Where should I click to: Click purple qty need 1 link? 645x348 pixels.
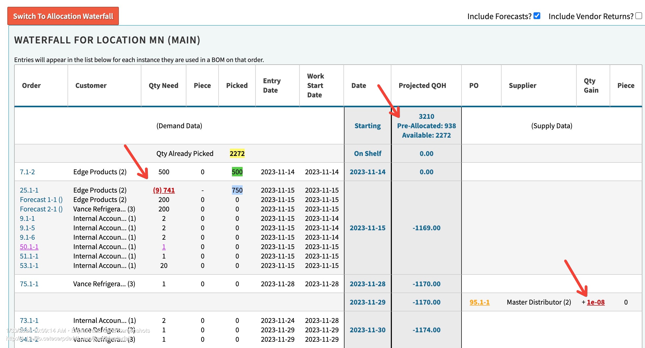pyautogui.click(x=164, y=247)
